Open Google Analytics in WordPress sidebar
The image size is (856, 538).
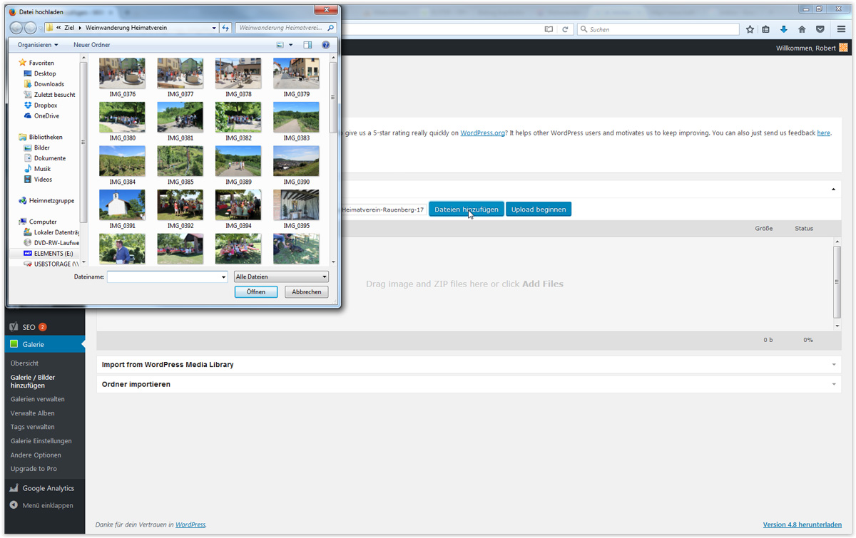click(x=43, y=488)
